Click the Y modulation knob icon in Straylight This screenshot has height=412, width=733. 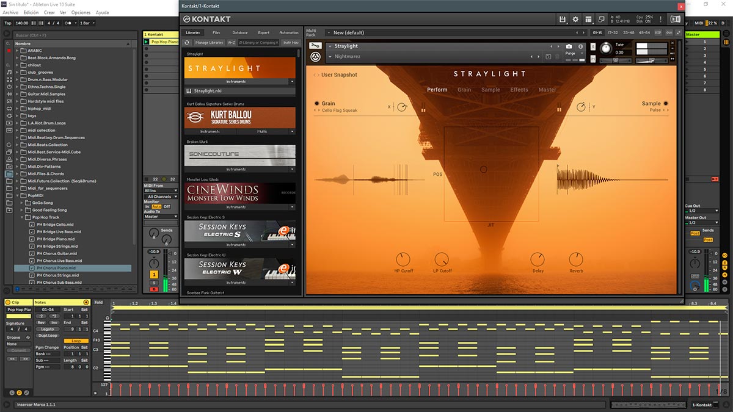tap(581, 107)
